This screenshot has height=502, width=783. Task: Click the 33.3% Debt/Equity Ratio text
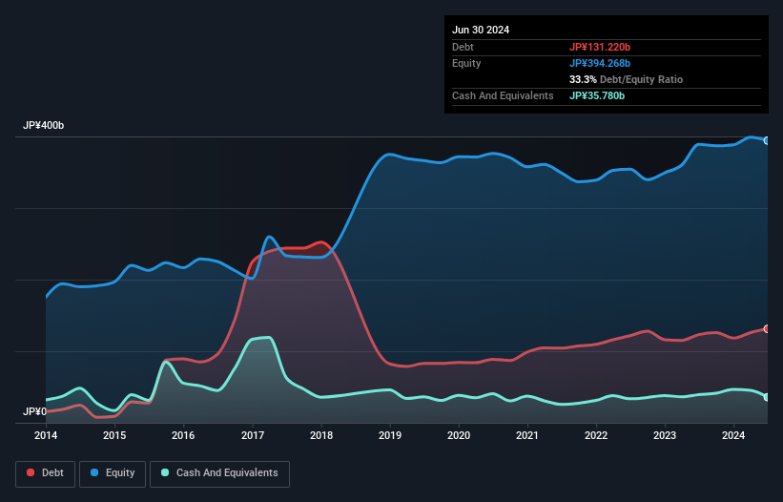pyautogui.click(x=627, y=79)
